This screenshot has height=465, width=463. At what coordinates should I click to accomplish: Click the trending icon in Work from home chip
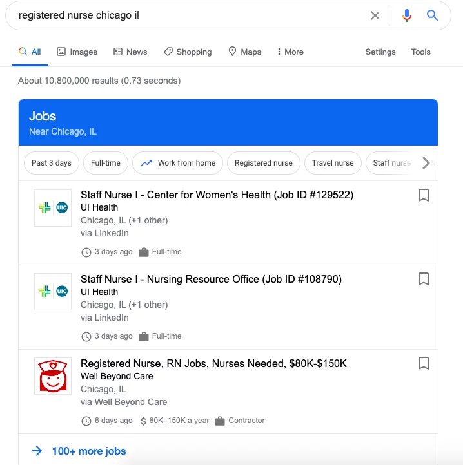pos(146,163)
